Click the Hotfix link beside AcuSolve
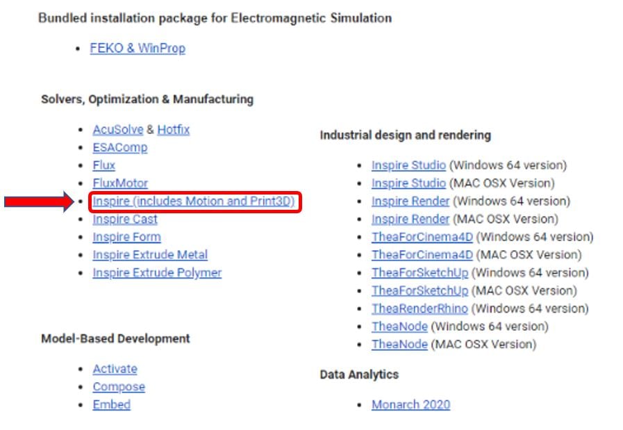Screen dimensions: 623x430 173,130
